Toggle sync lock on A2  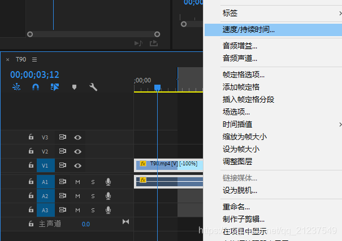(63, 195)
